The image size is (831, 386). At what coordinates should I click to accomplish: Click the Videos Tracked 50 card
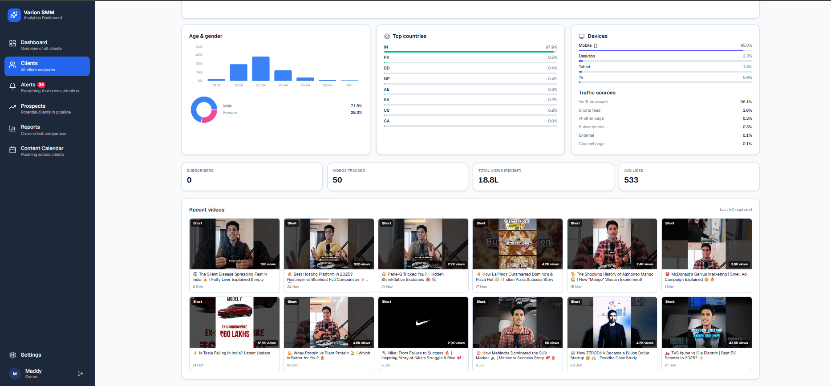[x=397, y=177]
